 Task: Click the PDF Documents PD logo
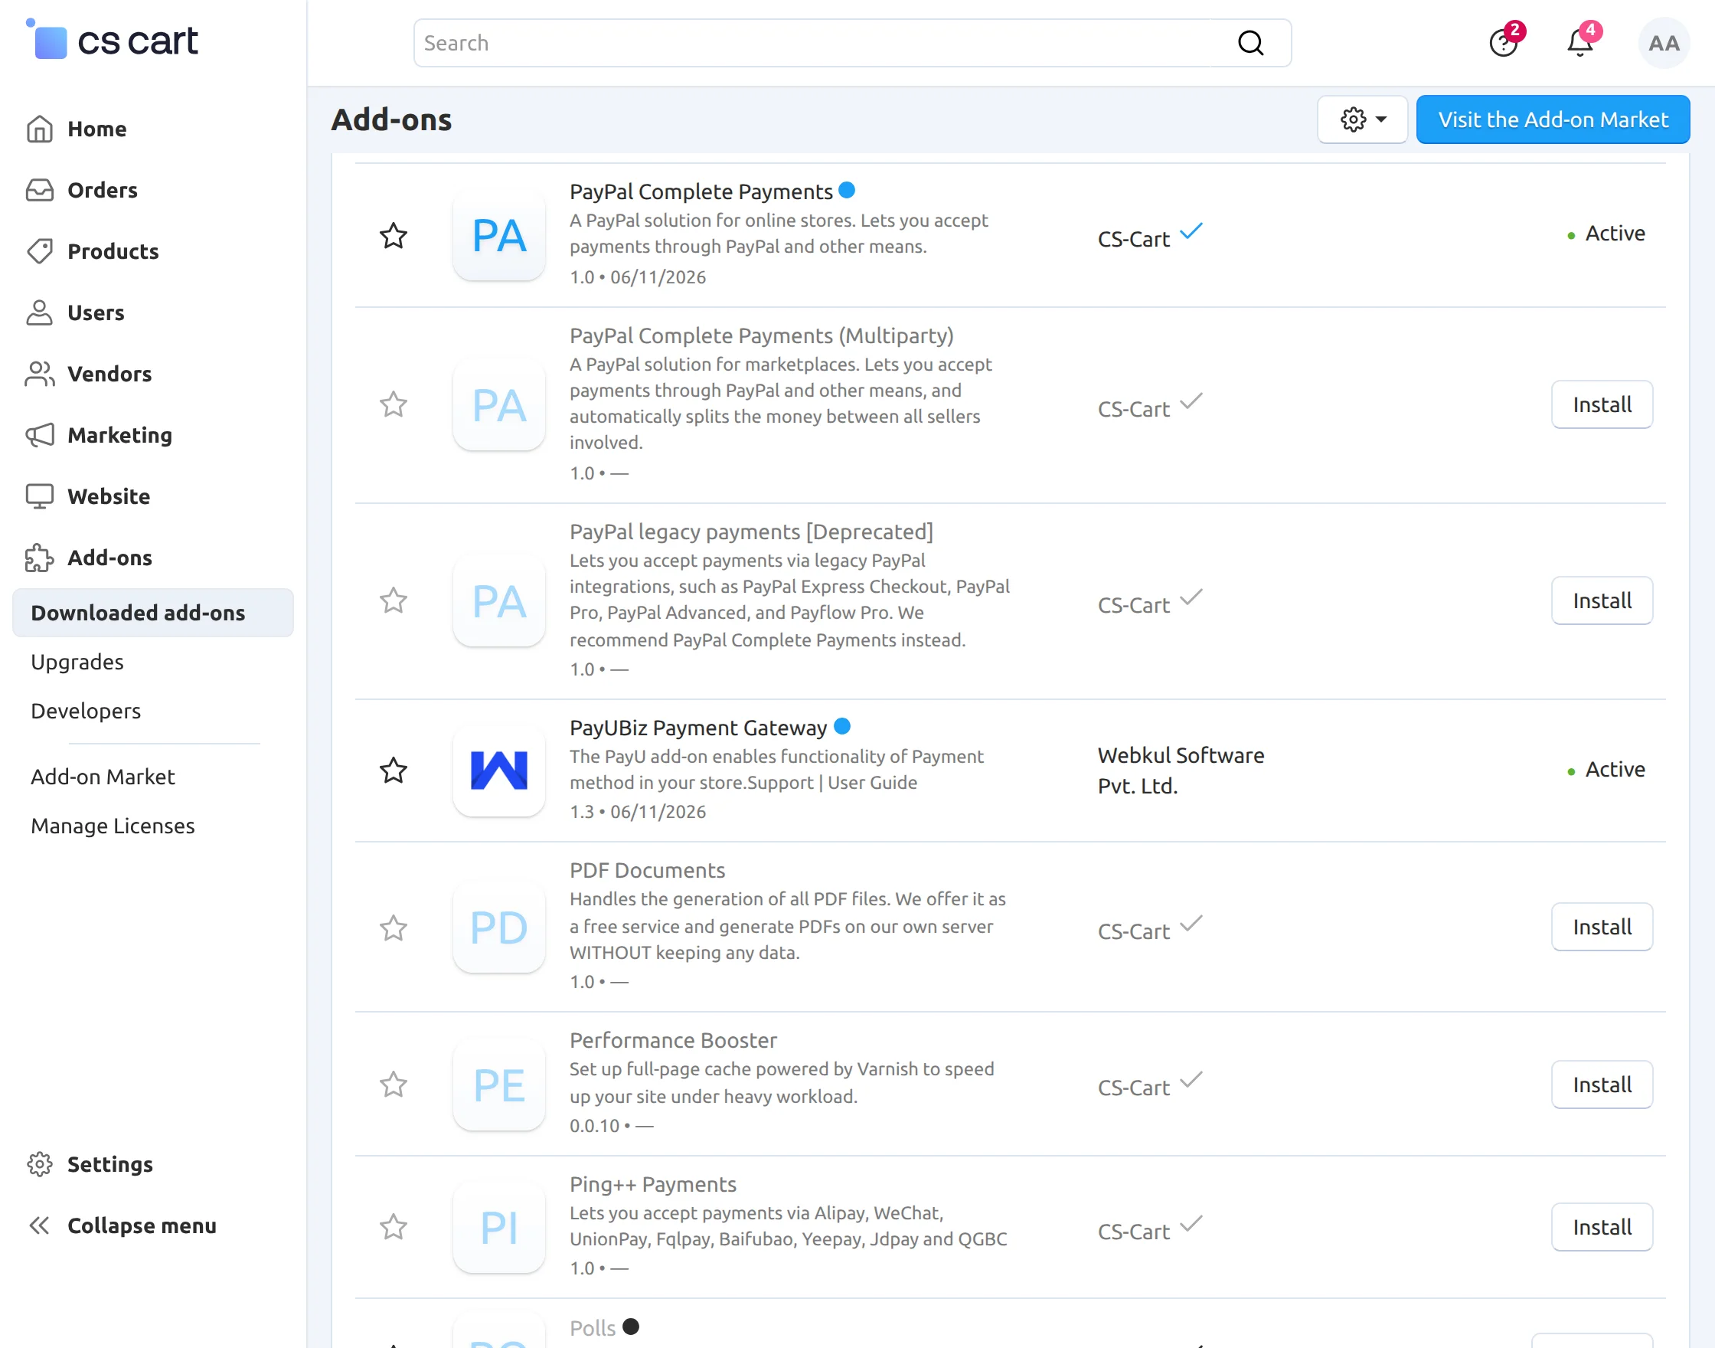coord(499,928)
